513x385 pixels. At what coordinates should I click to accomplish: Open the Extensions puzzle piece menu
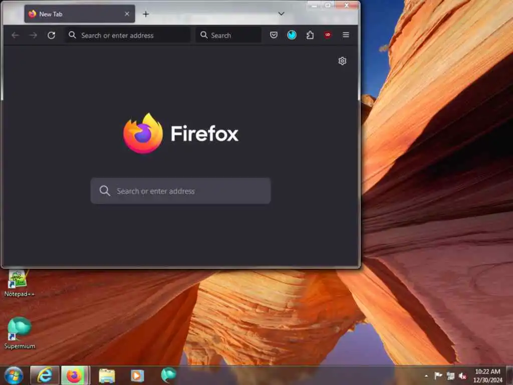[310, 35]
